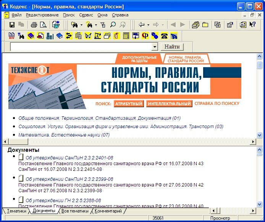Click the city buildings icon
Image resolution: width=265 pixels, height=222 pixels.
[50, 36]
